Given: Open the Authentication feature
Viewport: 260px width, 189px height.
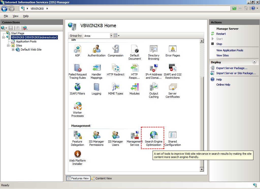Looking at the screenshot, I should [x=96, y=51].
